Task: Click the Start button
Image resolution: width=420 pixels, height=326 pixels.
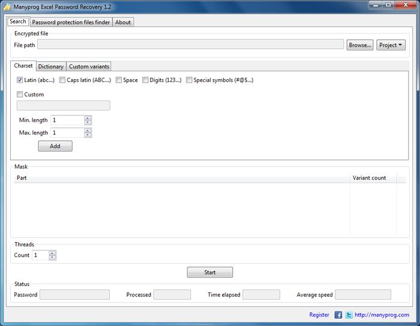Action: coord(209,272)
